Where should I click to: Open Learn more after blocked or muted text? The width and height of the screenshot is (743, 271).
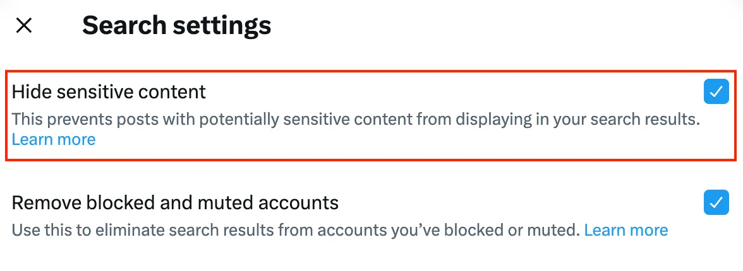pyautogui.click(x=625, y=230)
